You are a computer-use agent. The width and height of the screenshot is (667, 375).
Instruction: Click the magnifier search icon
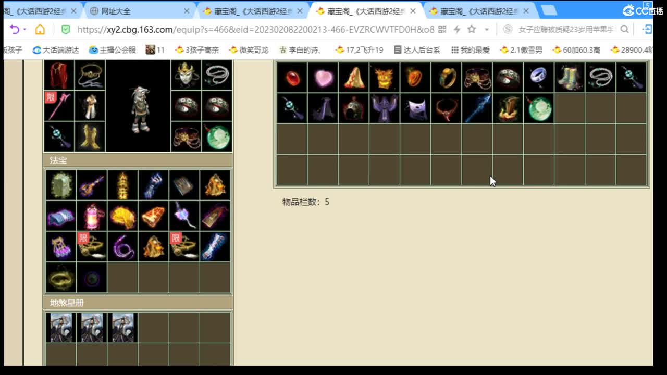624,30
